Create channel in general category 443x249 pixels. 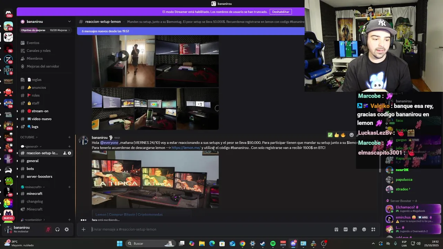point(69,146)
